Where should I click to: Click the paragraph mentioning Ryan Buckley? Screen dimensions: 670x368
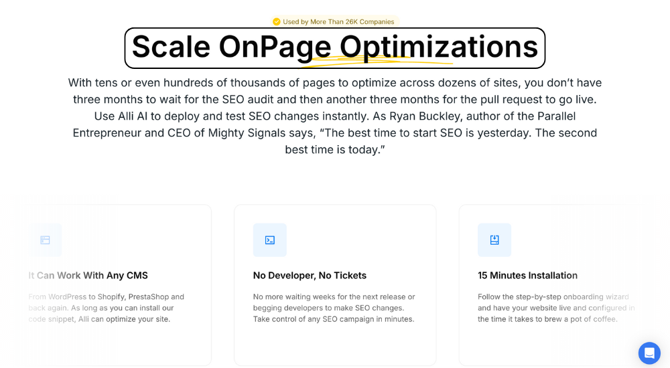coord(335,116)
